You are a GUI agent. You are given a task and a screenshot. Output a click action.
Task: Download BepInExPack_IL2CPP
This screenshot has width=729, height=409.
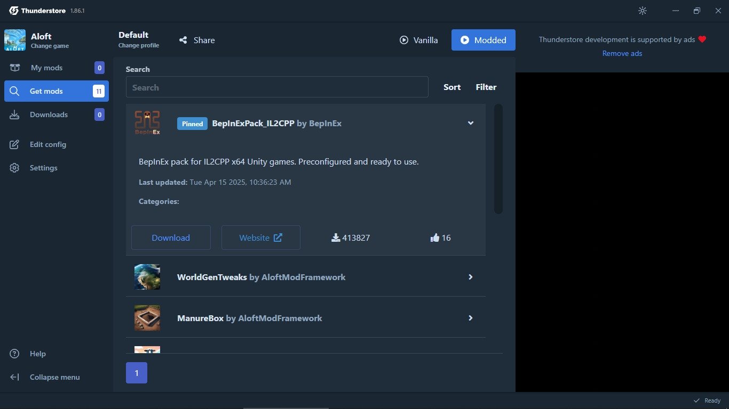click(171, 238)
